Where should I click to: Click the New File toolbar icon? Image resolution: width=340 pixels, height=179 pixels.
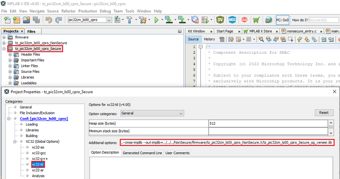7,20
